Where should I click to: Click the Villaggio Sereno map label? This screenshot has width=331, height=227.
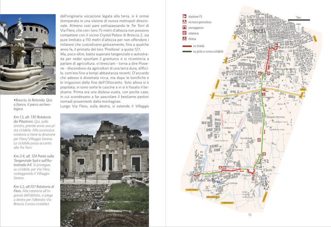pyautogui.click(x=274, y=117)
